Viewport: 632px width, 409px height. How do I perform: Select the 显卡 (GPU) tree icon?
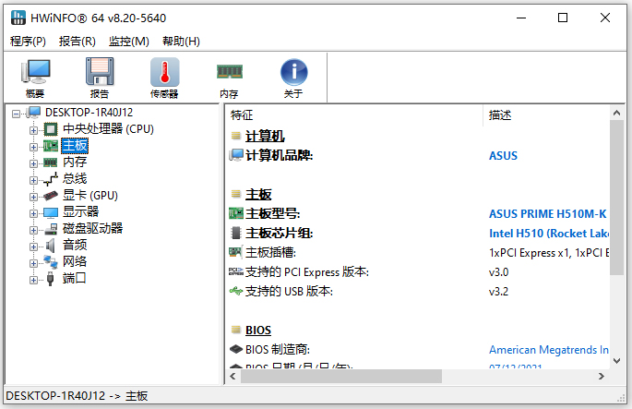51,196
